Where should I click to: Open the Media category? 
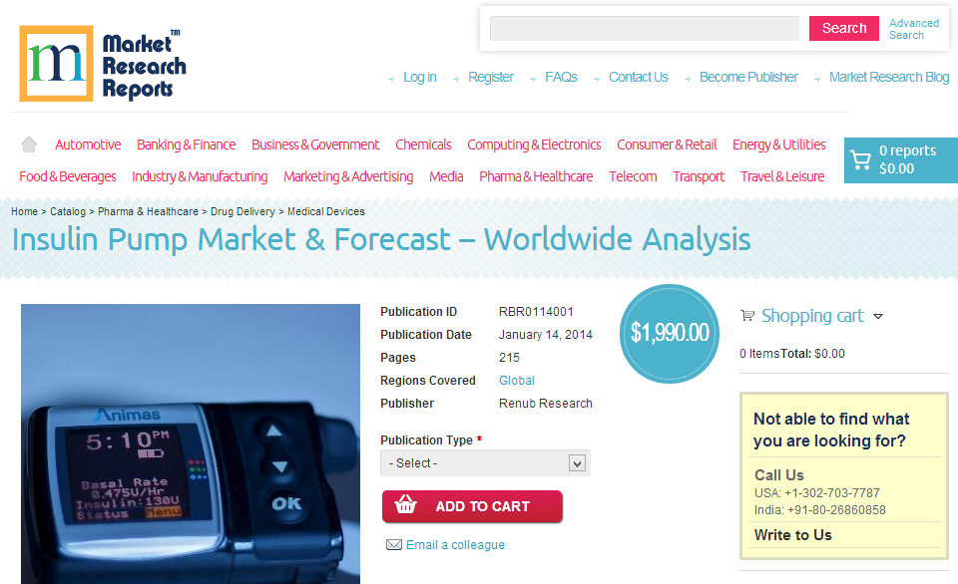(x=446, y=176)
